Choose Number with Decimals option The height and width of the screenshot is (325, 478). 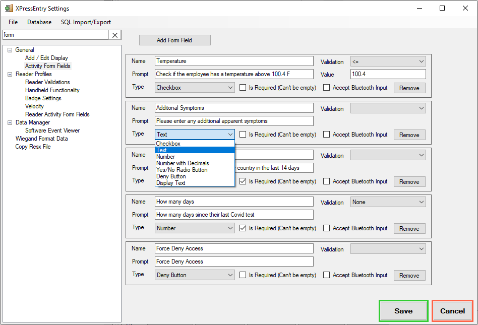(183, 163)
